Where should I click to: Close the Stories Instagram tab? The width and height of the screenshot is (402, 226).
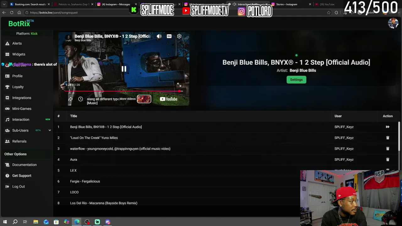click(x=310, y=4)
